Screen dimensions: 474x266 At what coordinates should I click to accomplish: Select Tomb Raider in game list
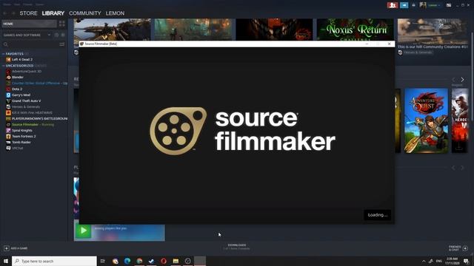pos(21,142)
